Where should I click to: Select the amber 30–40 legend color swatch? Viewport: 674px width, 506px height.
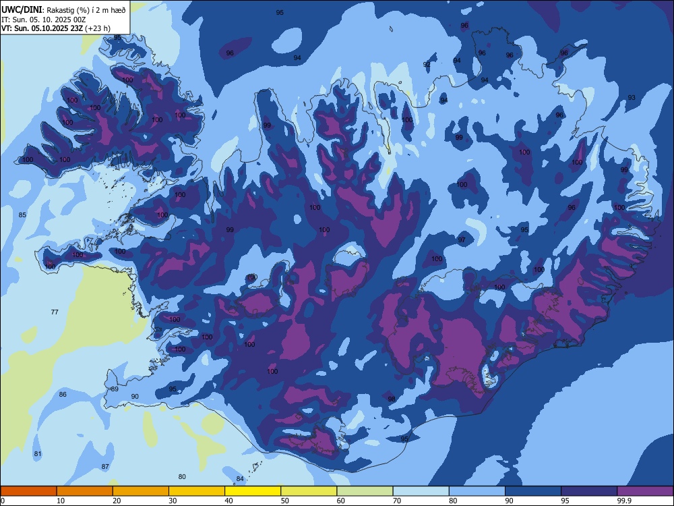pyautogui.click(x=197, y=491)
